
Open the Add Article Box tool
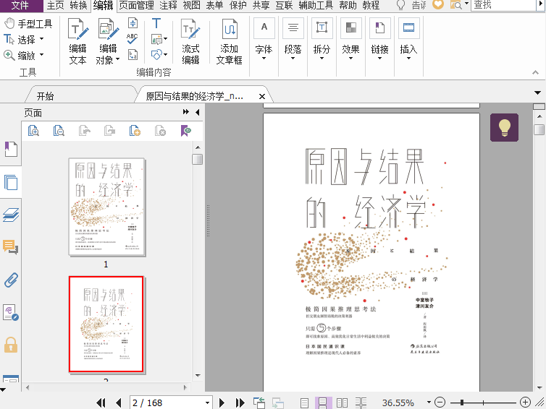tap(229, 40)
